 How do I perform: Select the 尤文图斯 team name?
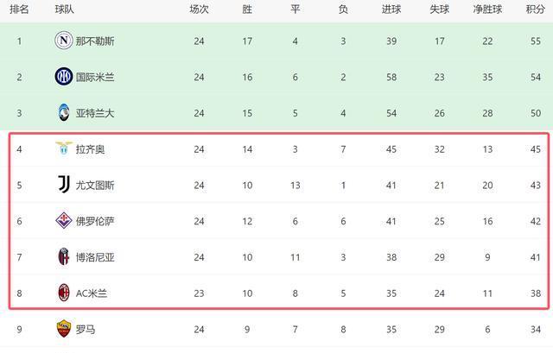(94, 185)
